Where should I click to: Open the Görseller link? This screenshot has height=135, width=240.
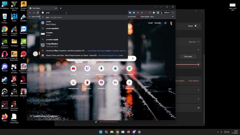pos(157,23)
